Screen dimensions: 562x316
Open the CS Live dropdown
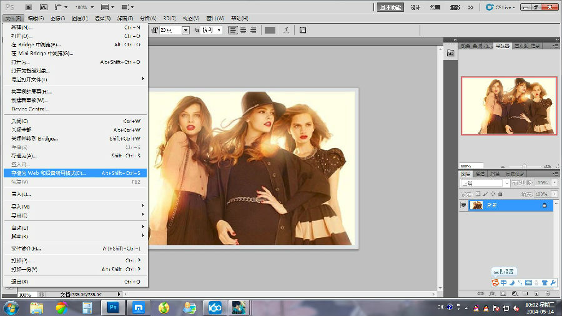(500, 7)
